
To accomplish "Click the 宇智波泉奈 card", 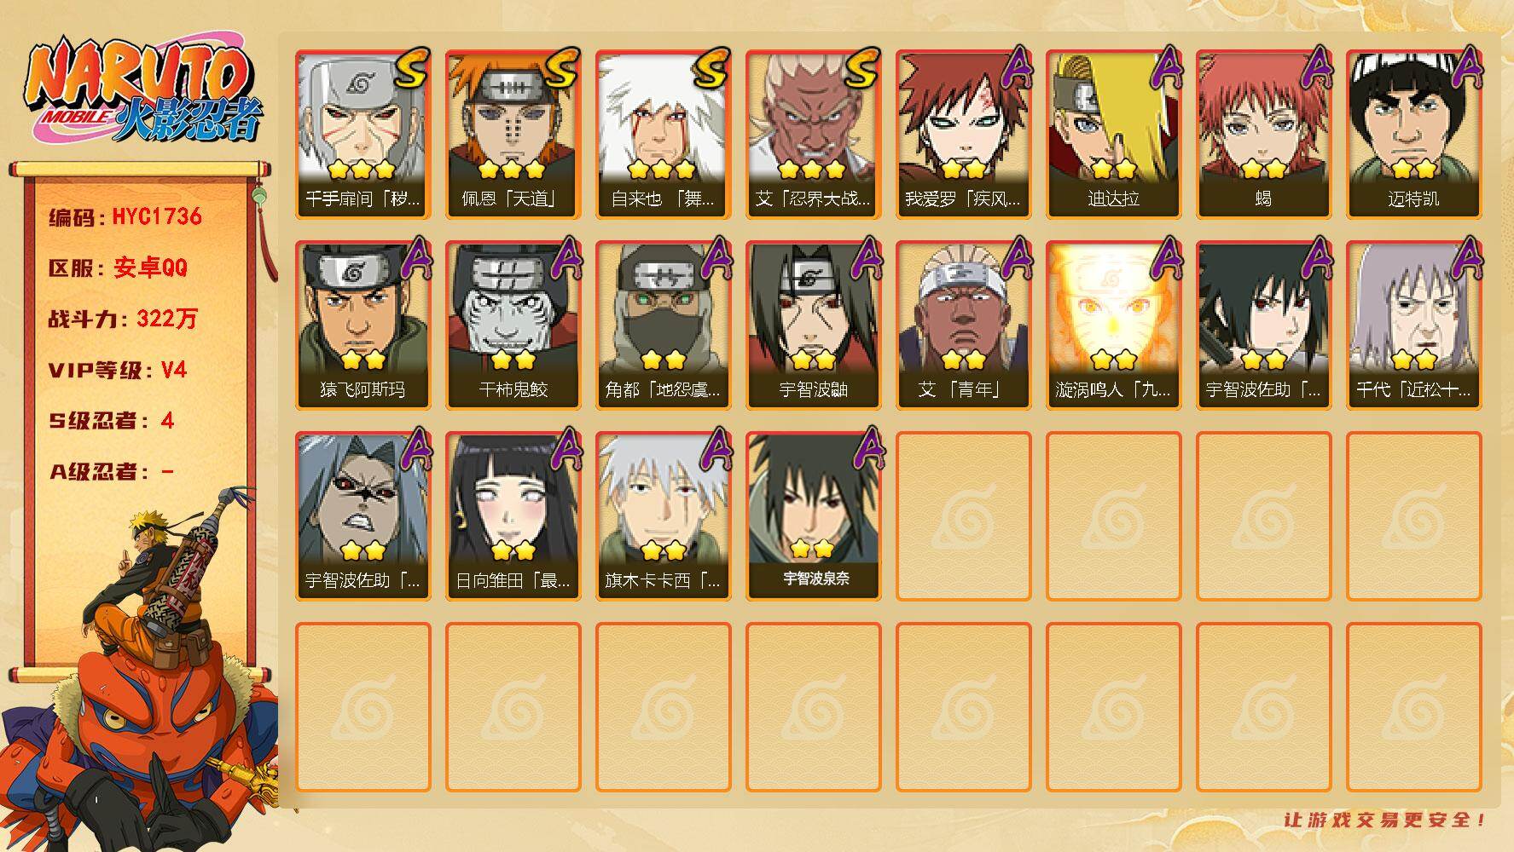I will (813, 516).
